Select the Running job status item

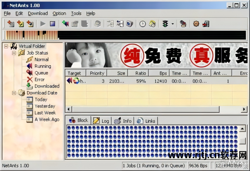click(x=42, y=66)
